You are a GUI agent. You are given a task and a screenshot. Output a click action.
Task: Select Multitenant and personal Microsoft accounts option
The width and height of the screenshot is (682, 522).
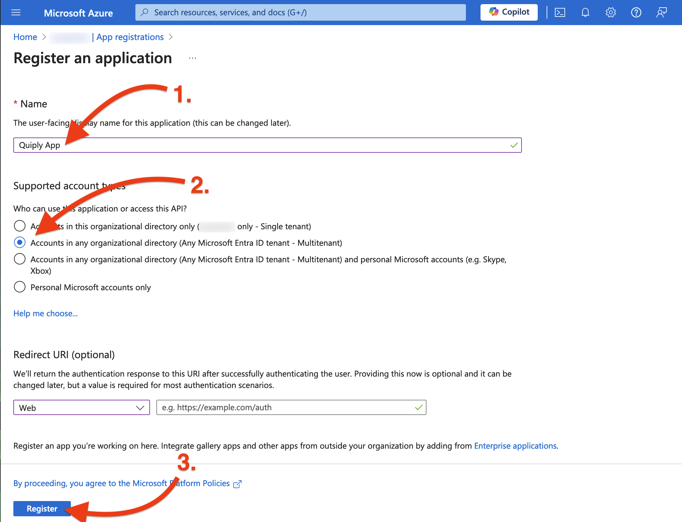pos(20,259)
